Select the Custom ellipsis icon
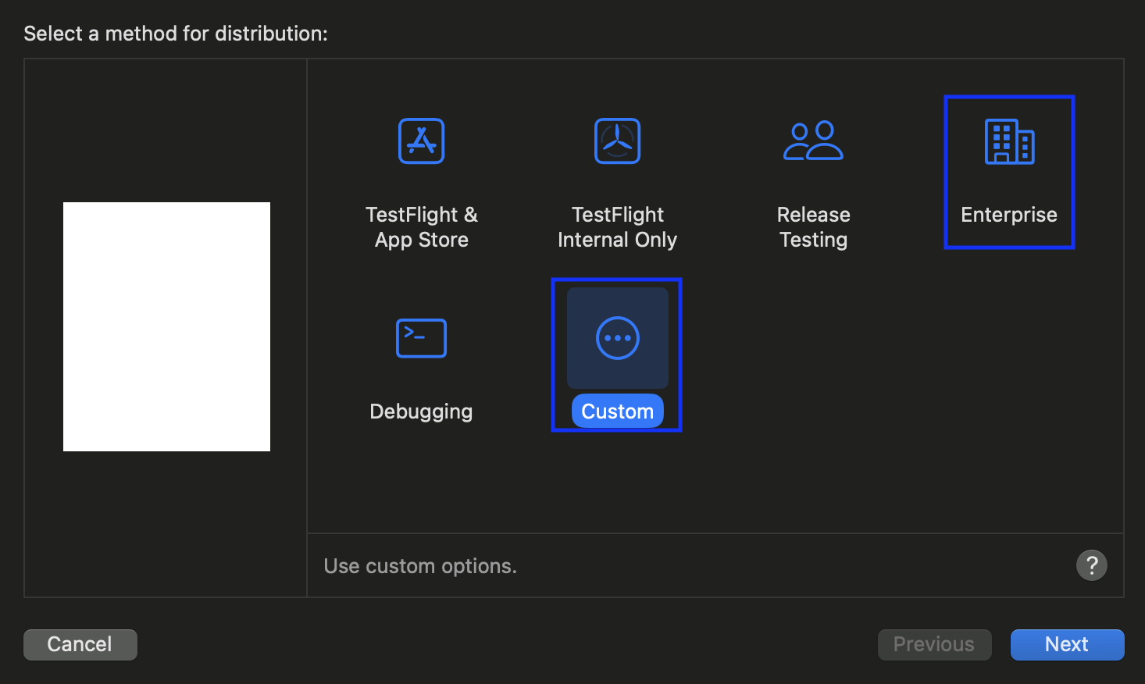 pyautogui.click(x=618, y=338)
